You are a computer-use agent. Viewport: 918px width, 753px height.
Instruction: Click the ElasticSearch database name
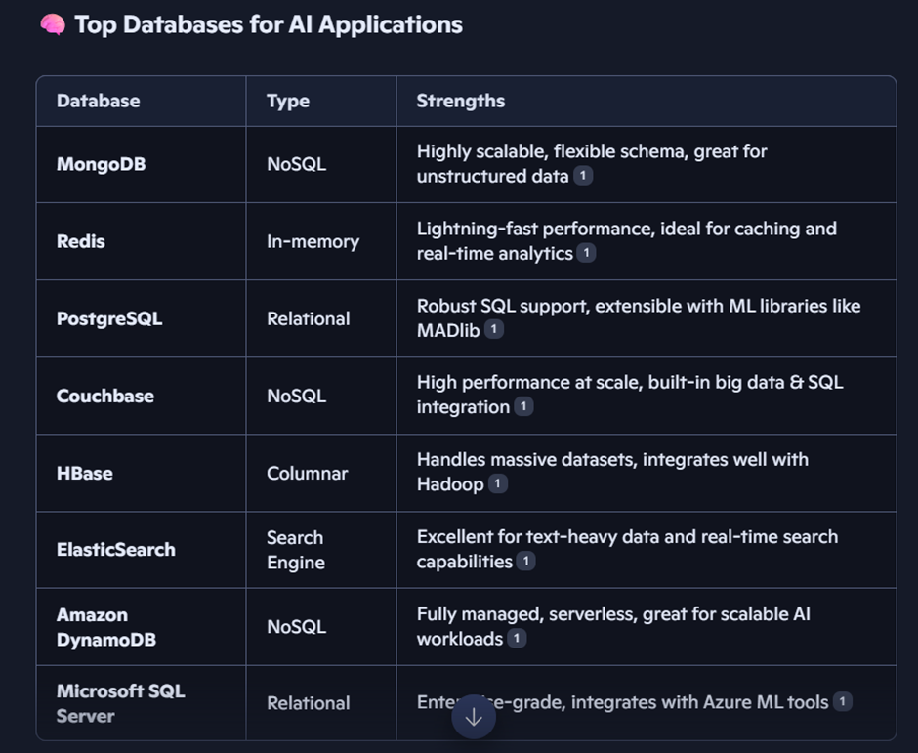click(116, 550)
